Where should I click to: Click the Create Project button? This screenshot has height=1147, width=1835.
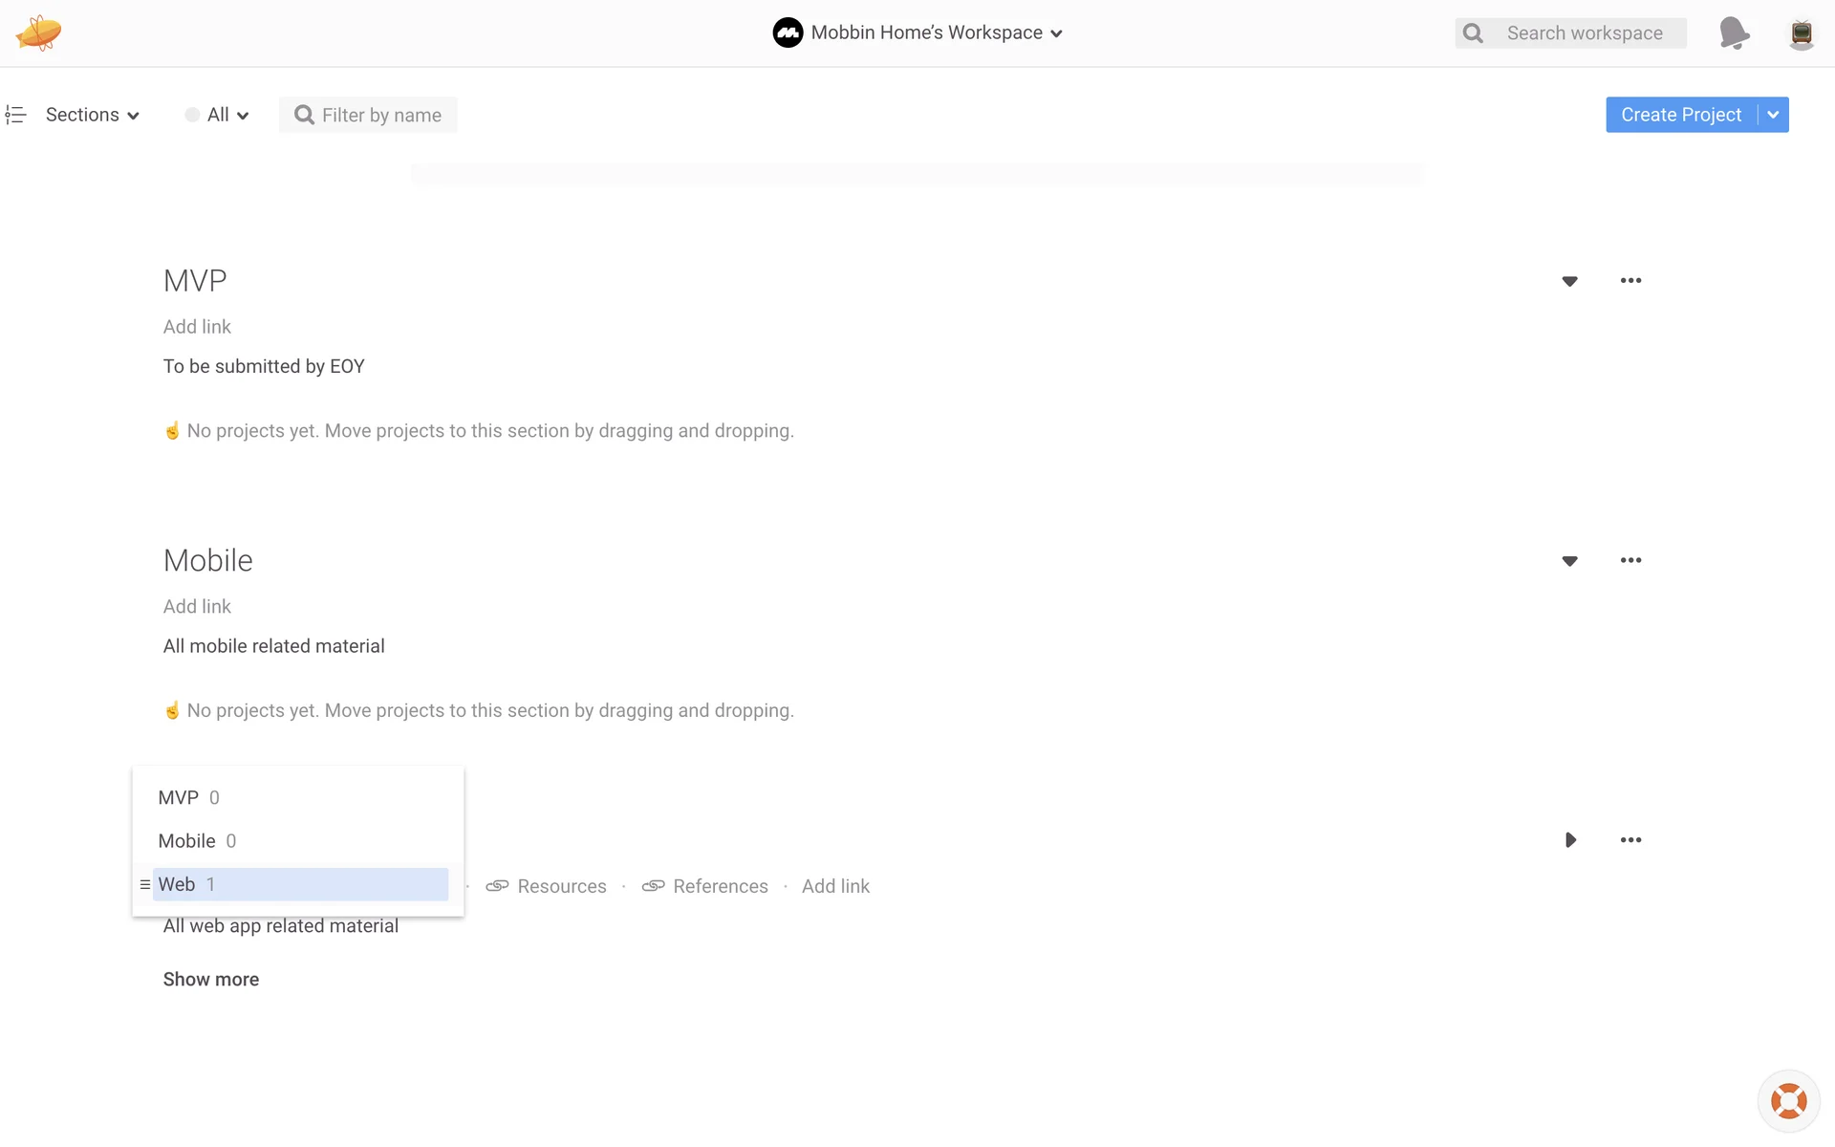click(x=1680, y=115)
